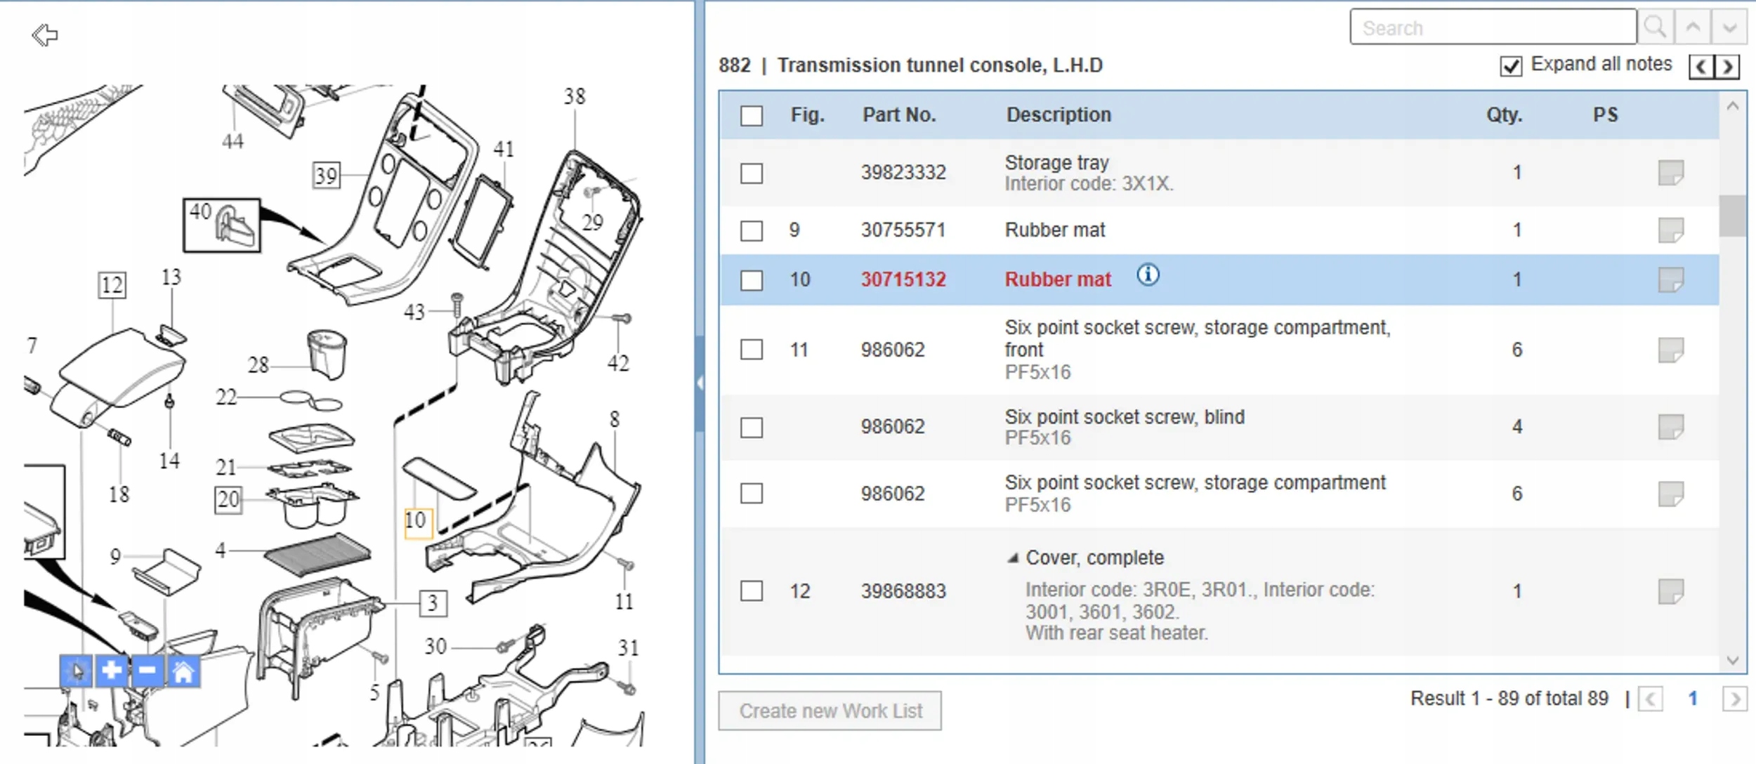1756x764 pixels.
Task: Toggle Expand all notes checkbox
Action: (x=1511, y=66)
